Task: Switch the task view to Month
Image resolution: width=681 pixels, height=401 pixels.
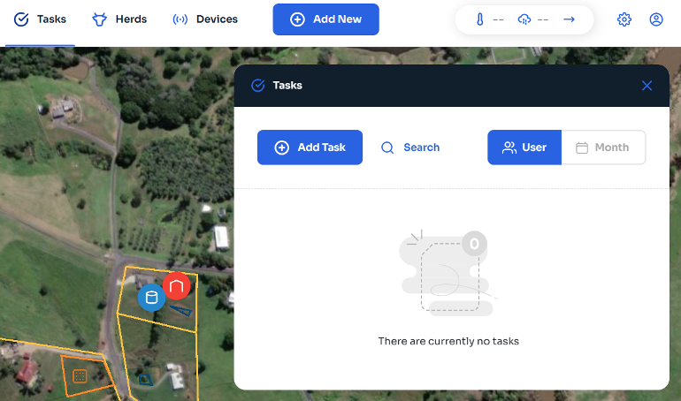Action: 602,148
